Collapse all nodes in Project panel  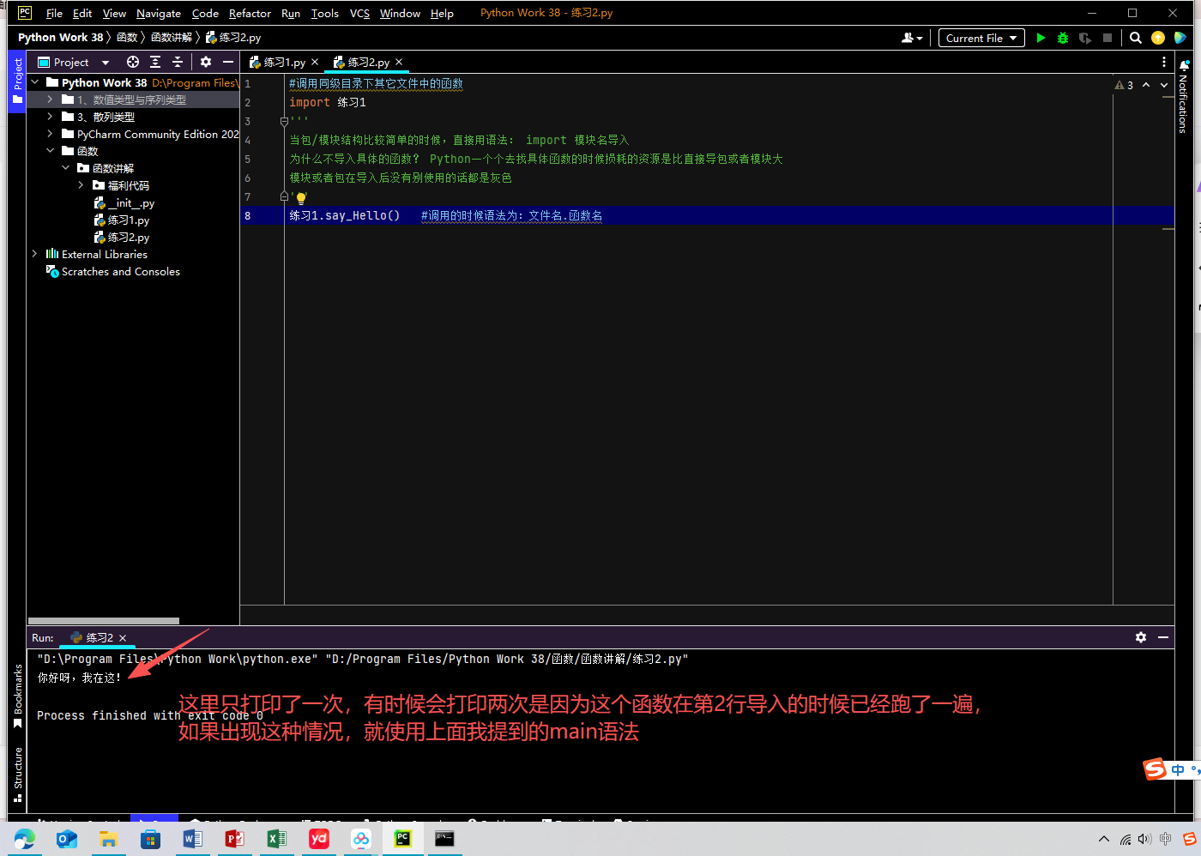[176, 62]
